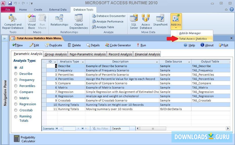Minimize the ribbon with the caret
Viewport: 235px width, 145px height.
tap(226, 10)
